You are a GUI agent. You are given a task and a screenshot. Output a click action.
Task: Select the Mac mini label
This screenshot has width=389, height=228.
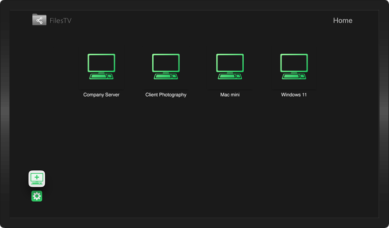(230, 95)
